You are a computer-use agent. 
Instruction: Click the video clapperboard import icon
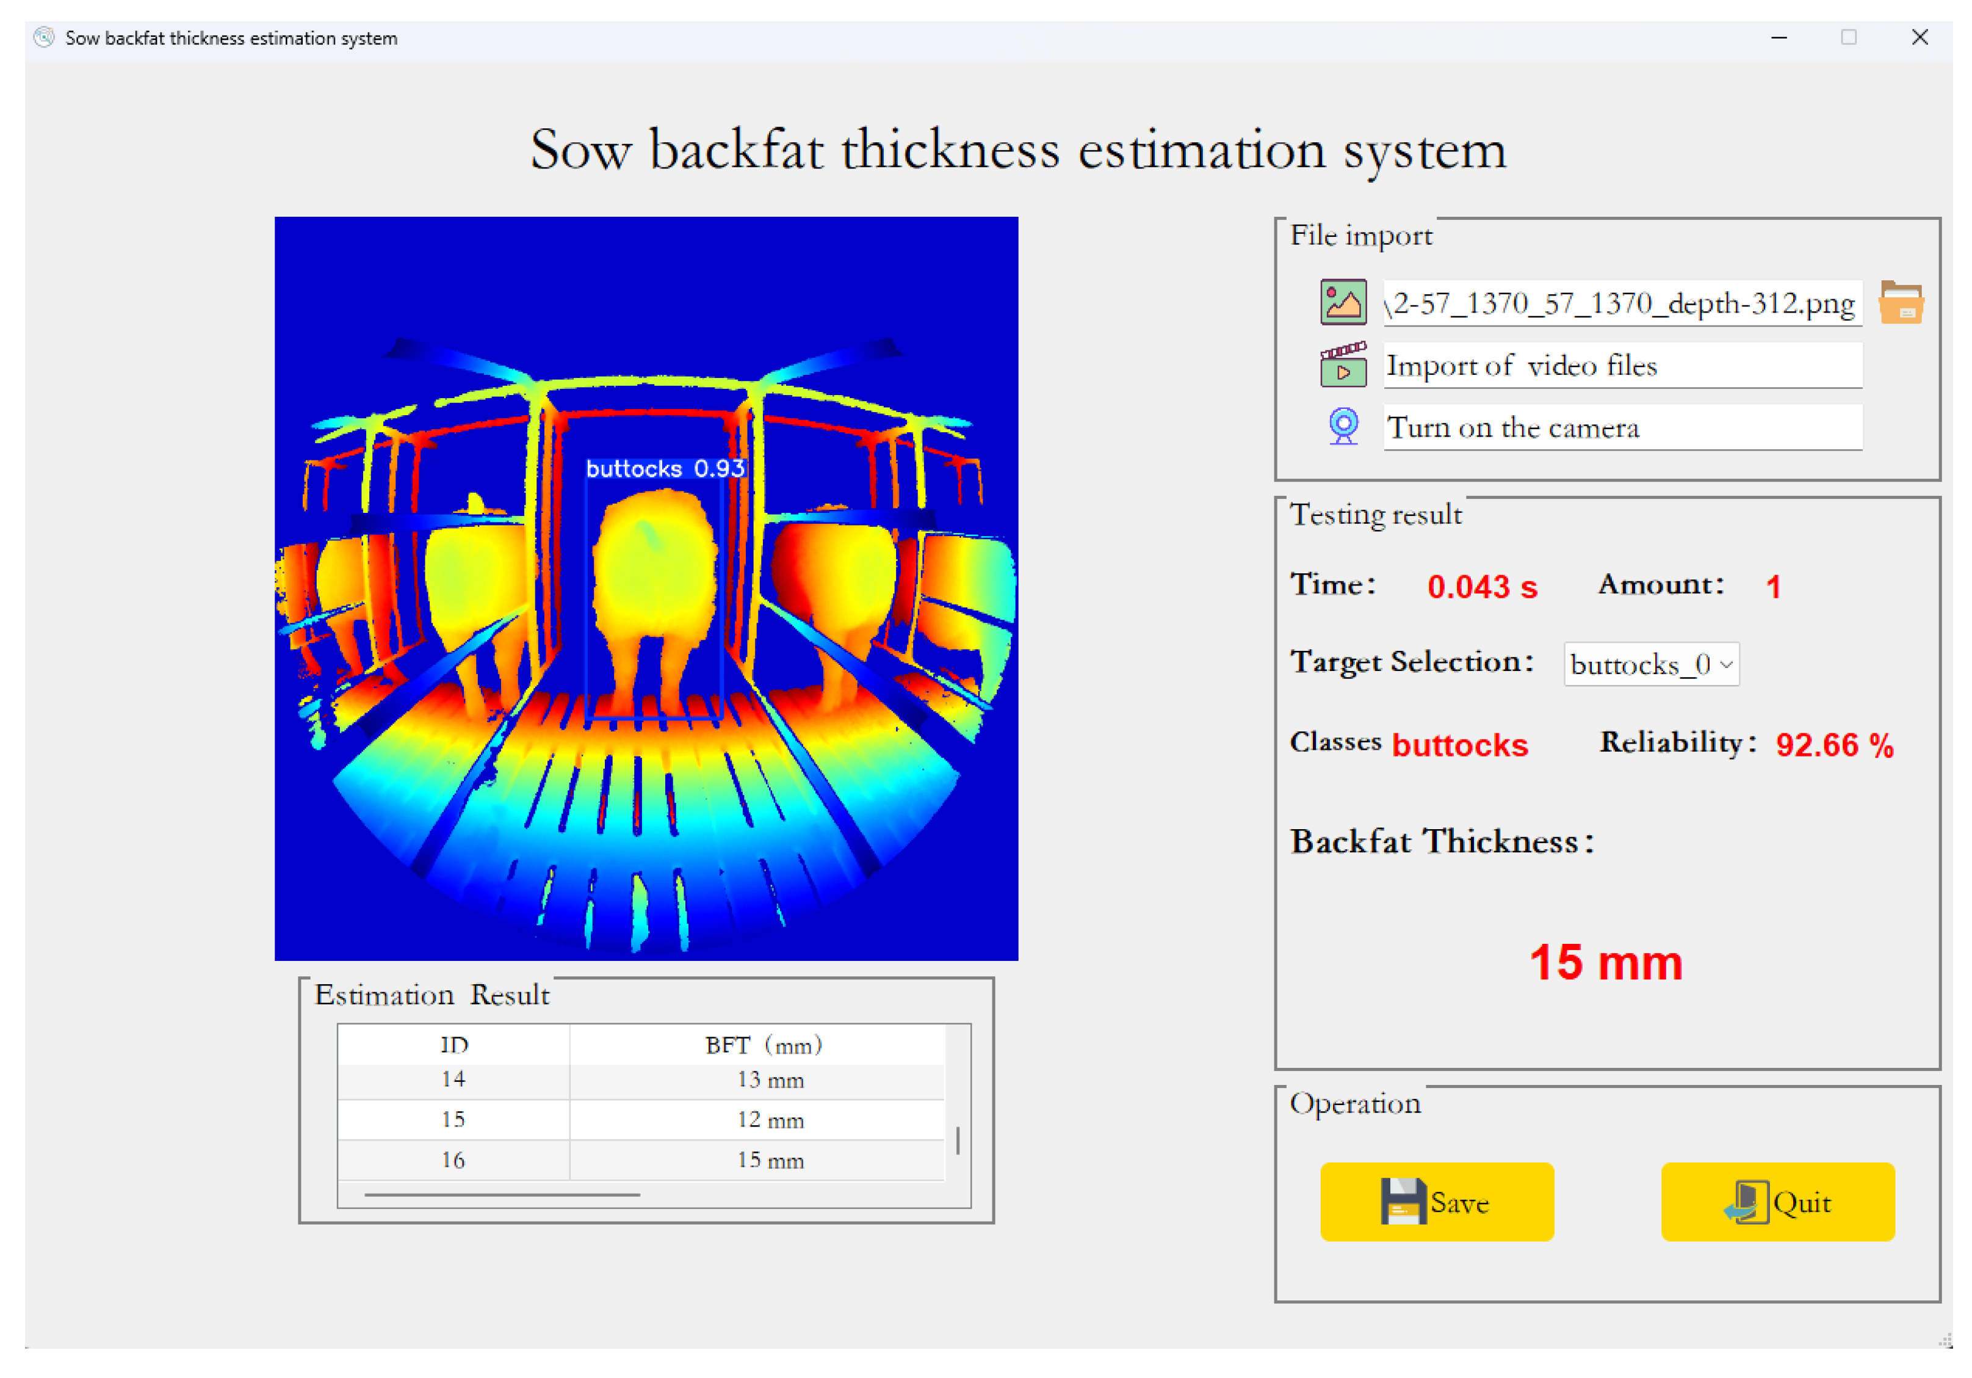1343,364
